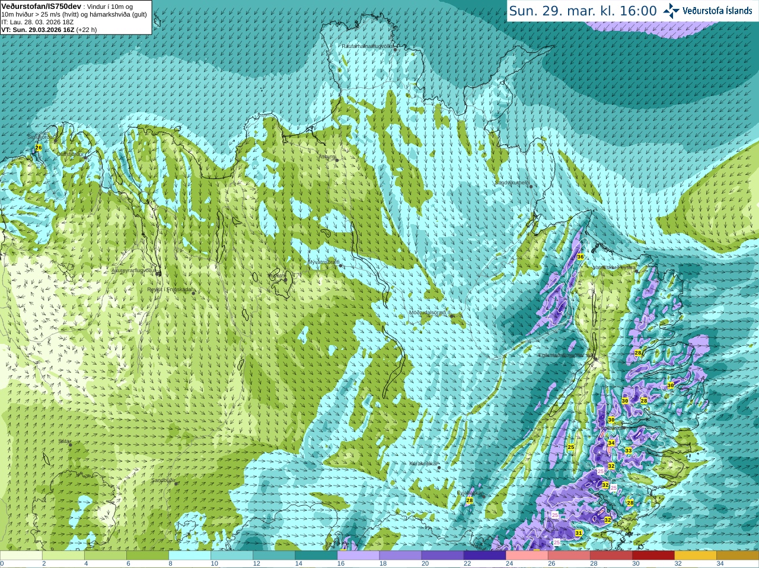Select the dark red 30-32 legend swatch
The height and width of the screenshot is (568, 759).
pos(653,556)
